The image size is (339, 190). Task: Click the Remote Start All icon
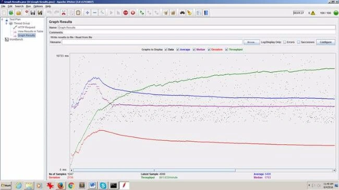coord(142,12)
